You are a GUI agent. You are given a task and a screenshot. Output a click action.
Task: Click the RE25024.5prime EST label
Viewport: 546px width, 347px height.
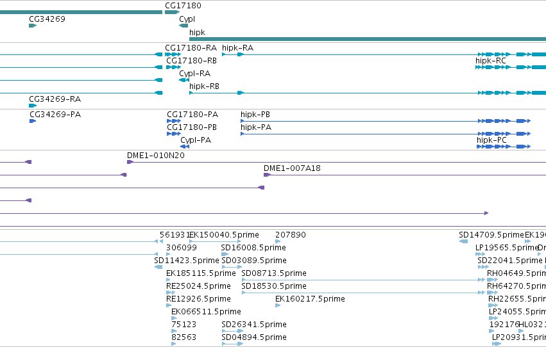[x=198, y=287]
